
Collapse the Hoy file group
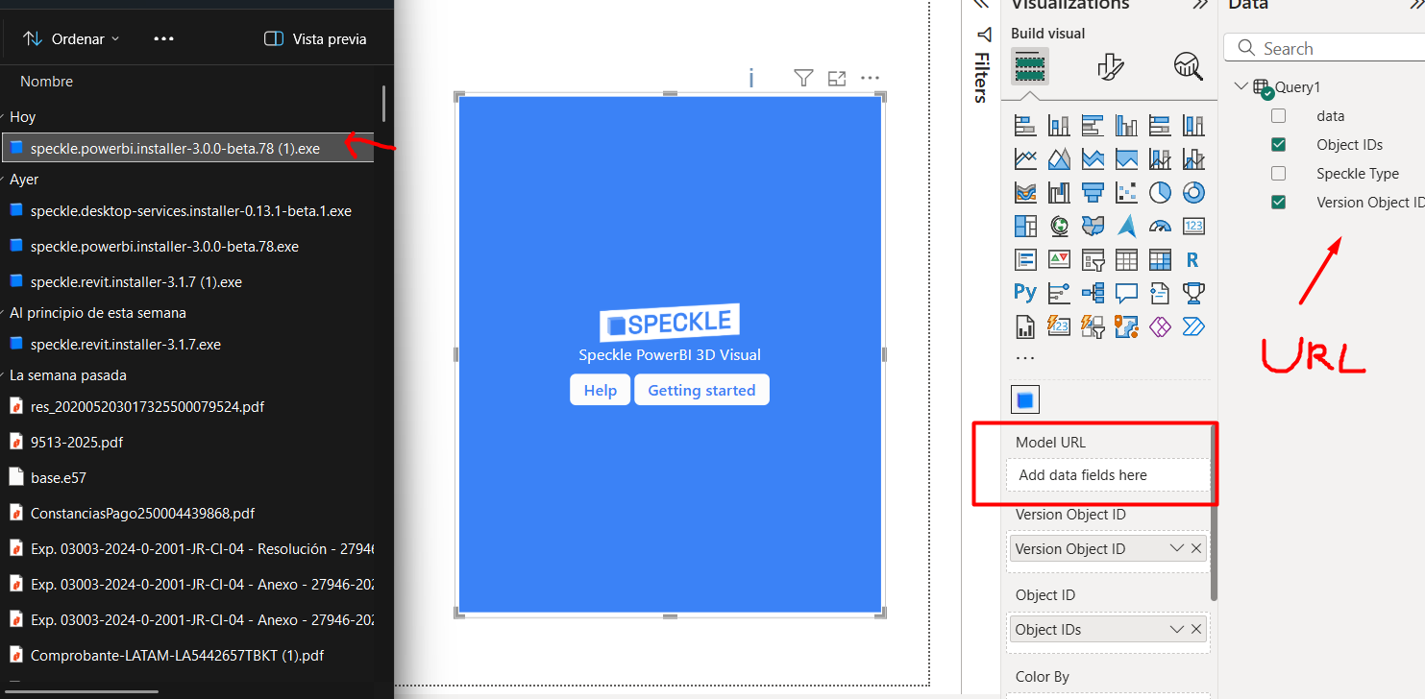[3, 117]
